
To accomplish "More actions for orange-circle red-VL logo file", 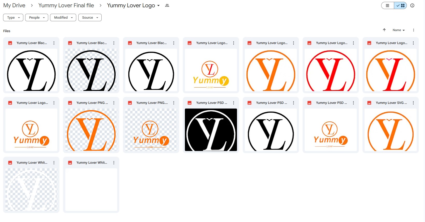I will pos(413,43).
